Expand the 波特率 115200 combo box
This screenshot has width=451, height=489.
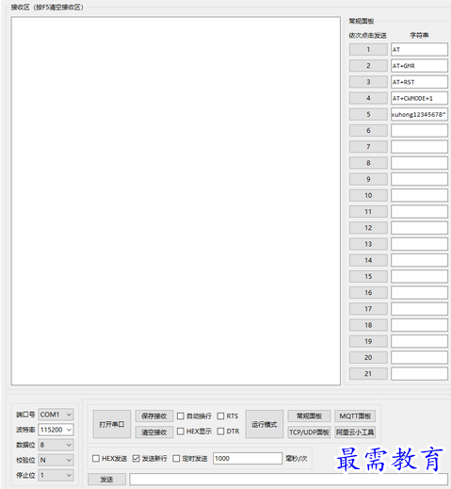[56, 430]
